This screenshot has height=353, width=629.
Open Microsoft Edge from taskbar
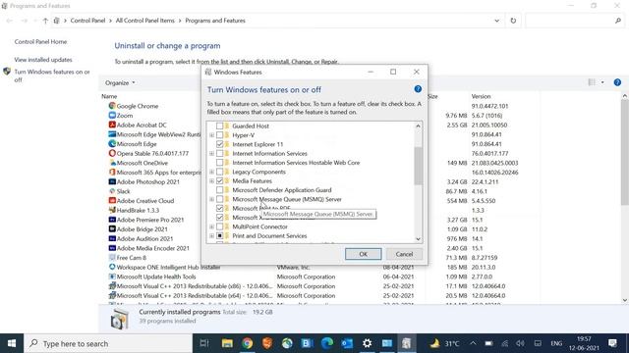tap(327, 343)
